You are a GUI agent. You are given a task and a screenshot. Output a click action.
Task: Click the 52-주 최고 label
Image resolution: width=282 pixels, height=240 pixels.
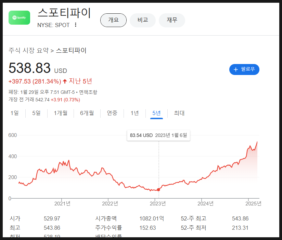[193, 218]
